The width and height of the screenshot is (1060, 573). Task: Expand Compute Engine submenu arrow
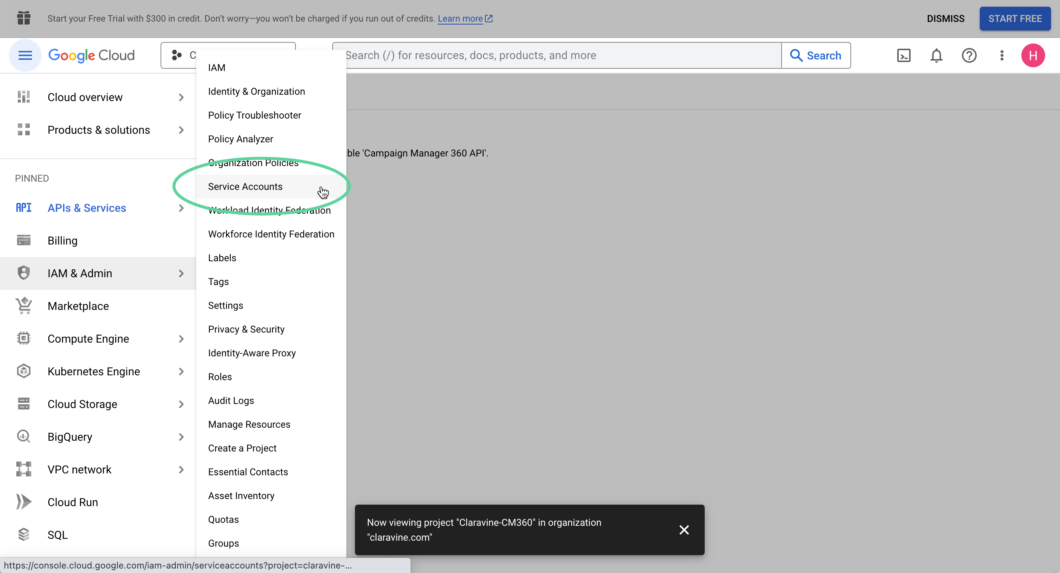[181, 339]
